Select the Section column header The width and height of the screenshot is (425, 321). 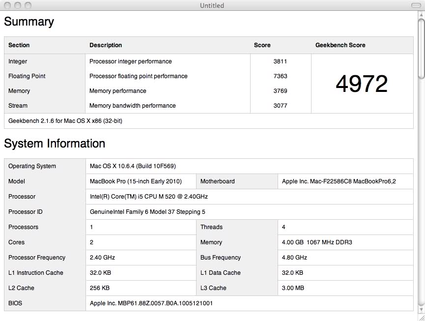click(x=19, y=45)
